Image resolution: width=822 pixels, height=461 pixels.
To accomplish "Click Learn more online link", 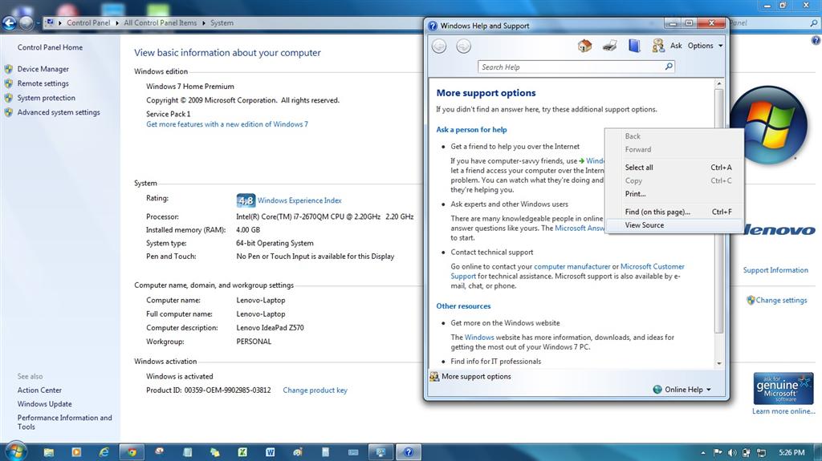I will point(783,411).
